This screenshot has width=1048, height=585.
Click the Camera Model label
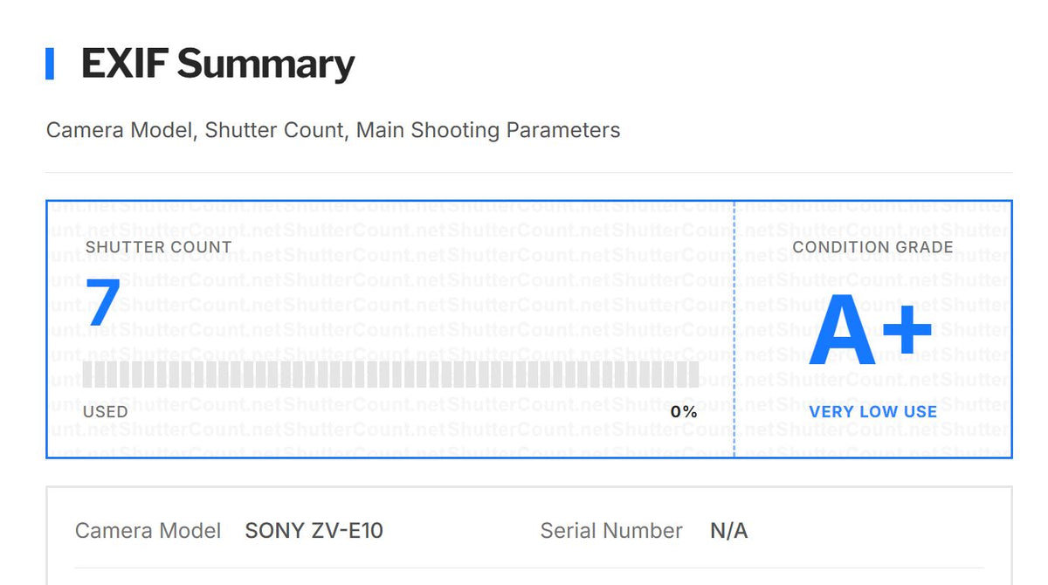[x=148, y=531]
